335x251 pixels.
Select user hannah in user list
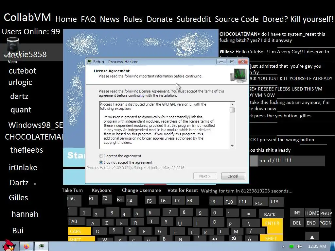tap(25, 214)
